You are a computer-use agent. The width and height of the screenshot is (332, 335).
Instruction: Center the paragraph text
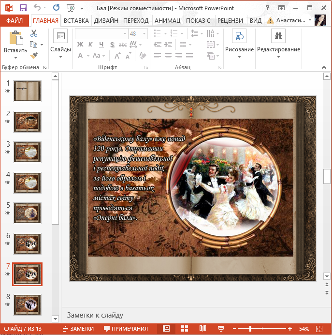[x=168, y=56]
